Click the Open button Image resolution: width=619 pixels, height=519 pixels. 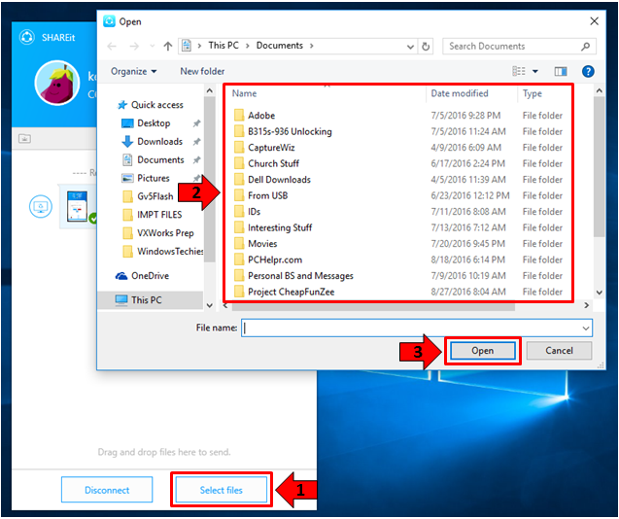(x=483, y=351)
